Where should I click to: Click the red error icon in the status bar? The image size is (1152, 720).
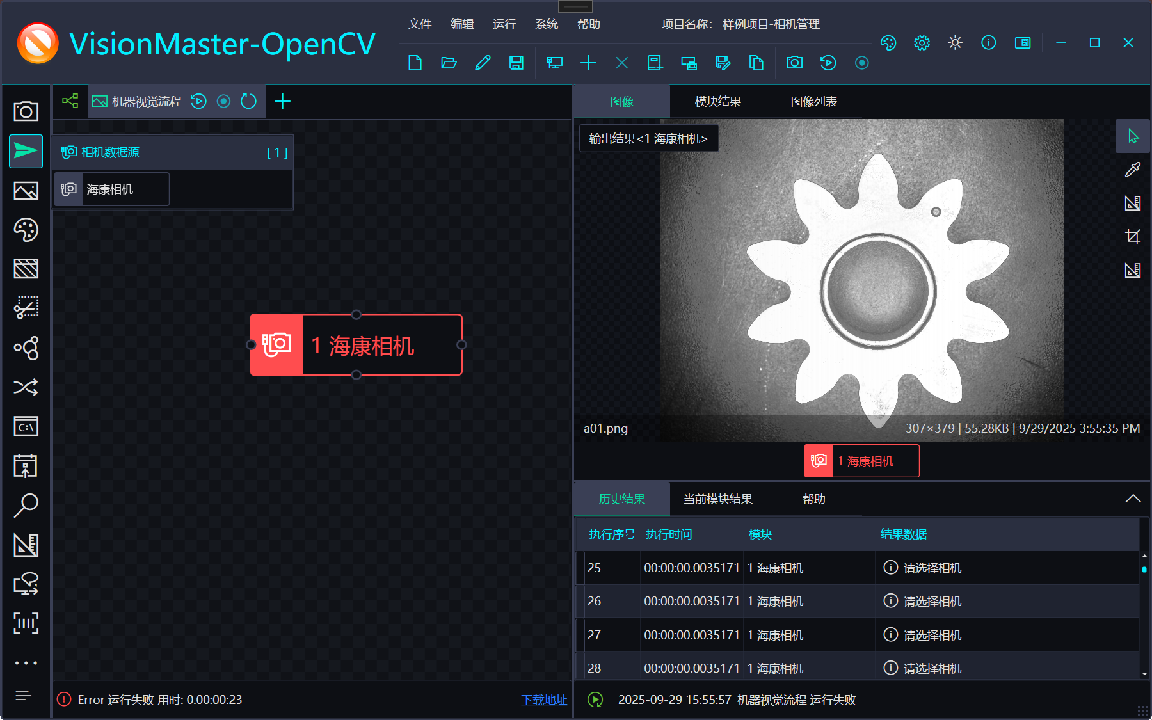tap(64, 700)
